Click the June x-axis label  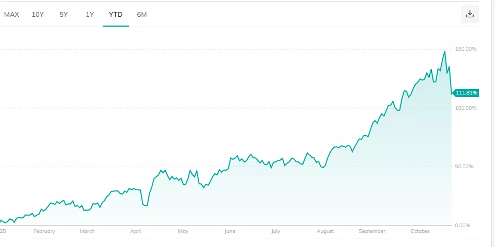[229, 231]
